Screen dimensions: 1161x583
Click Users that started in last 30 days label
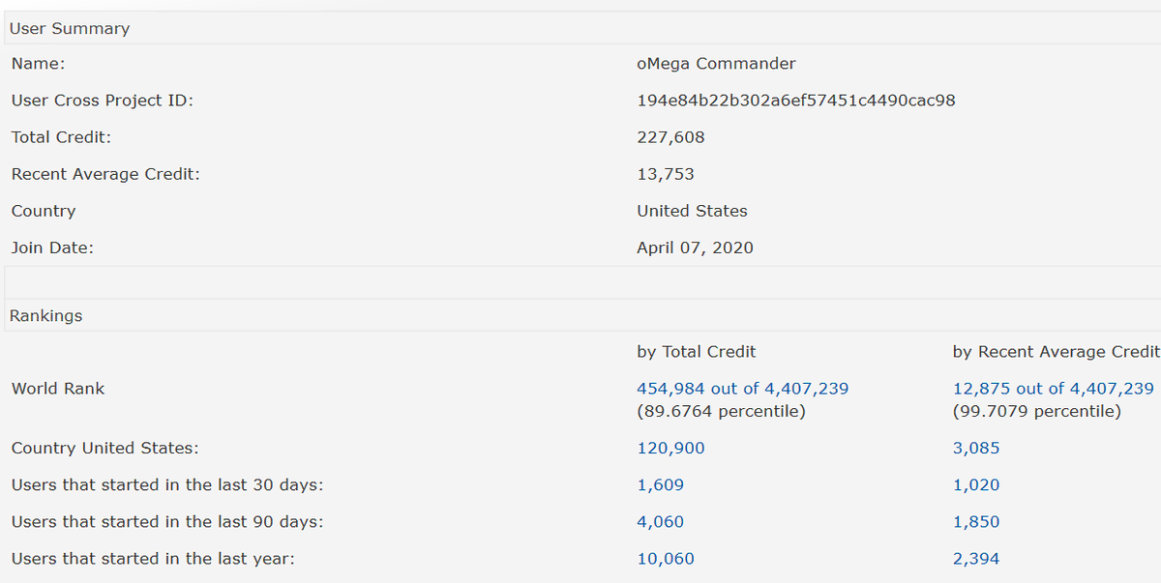coord(167,485)
